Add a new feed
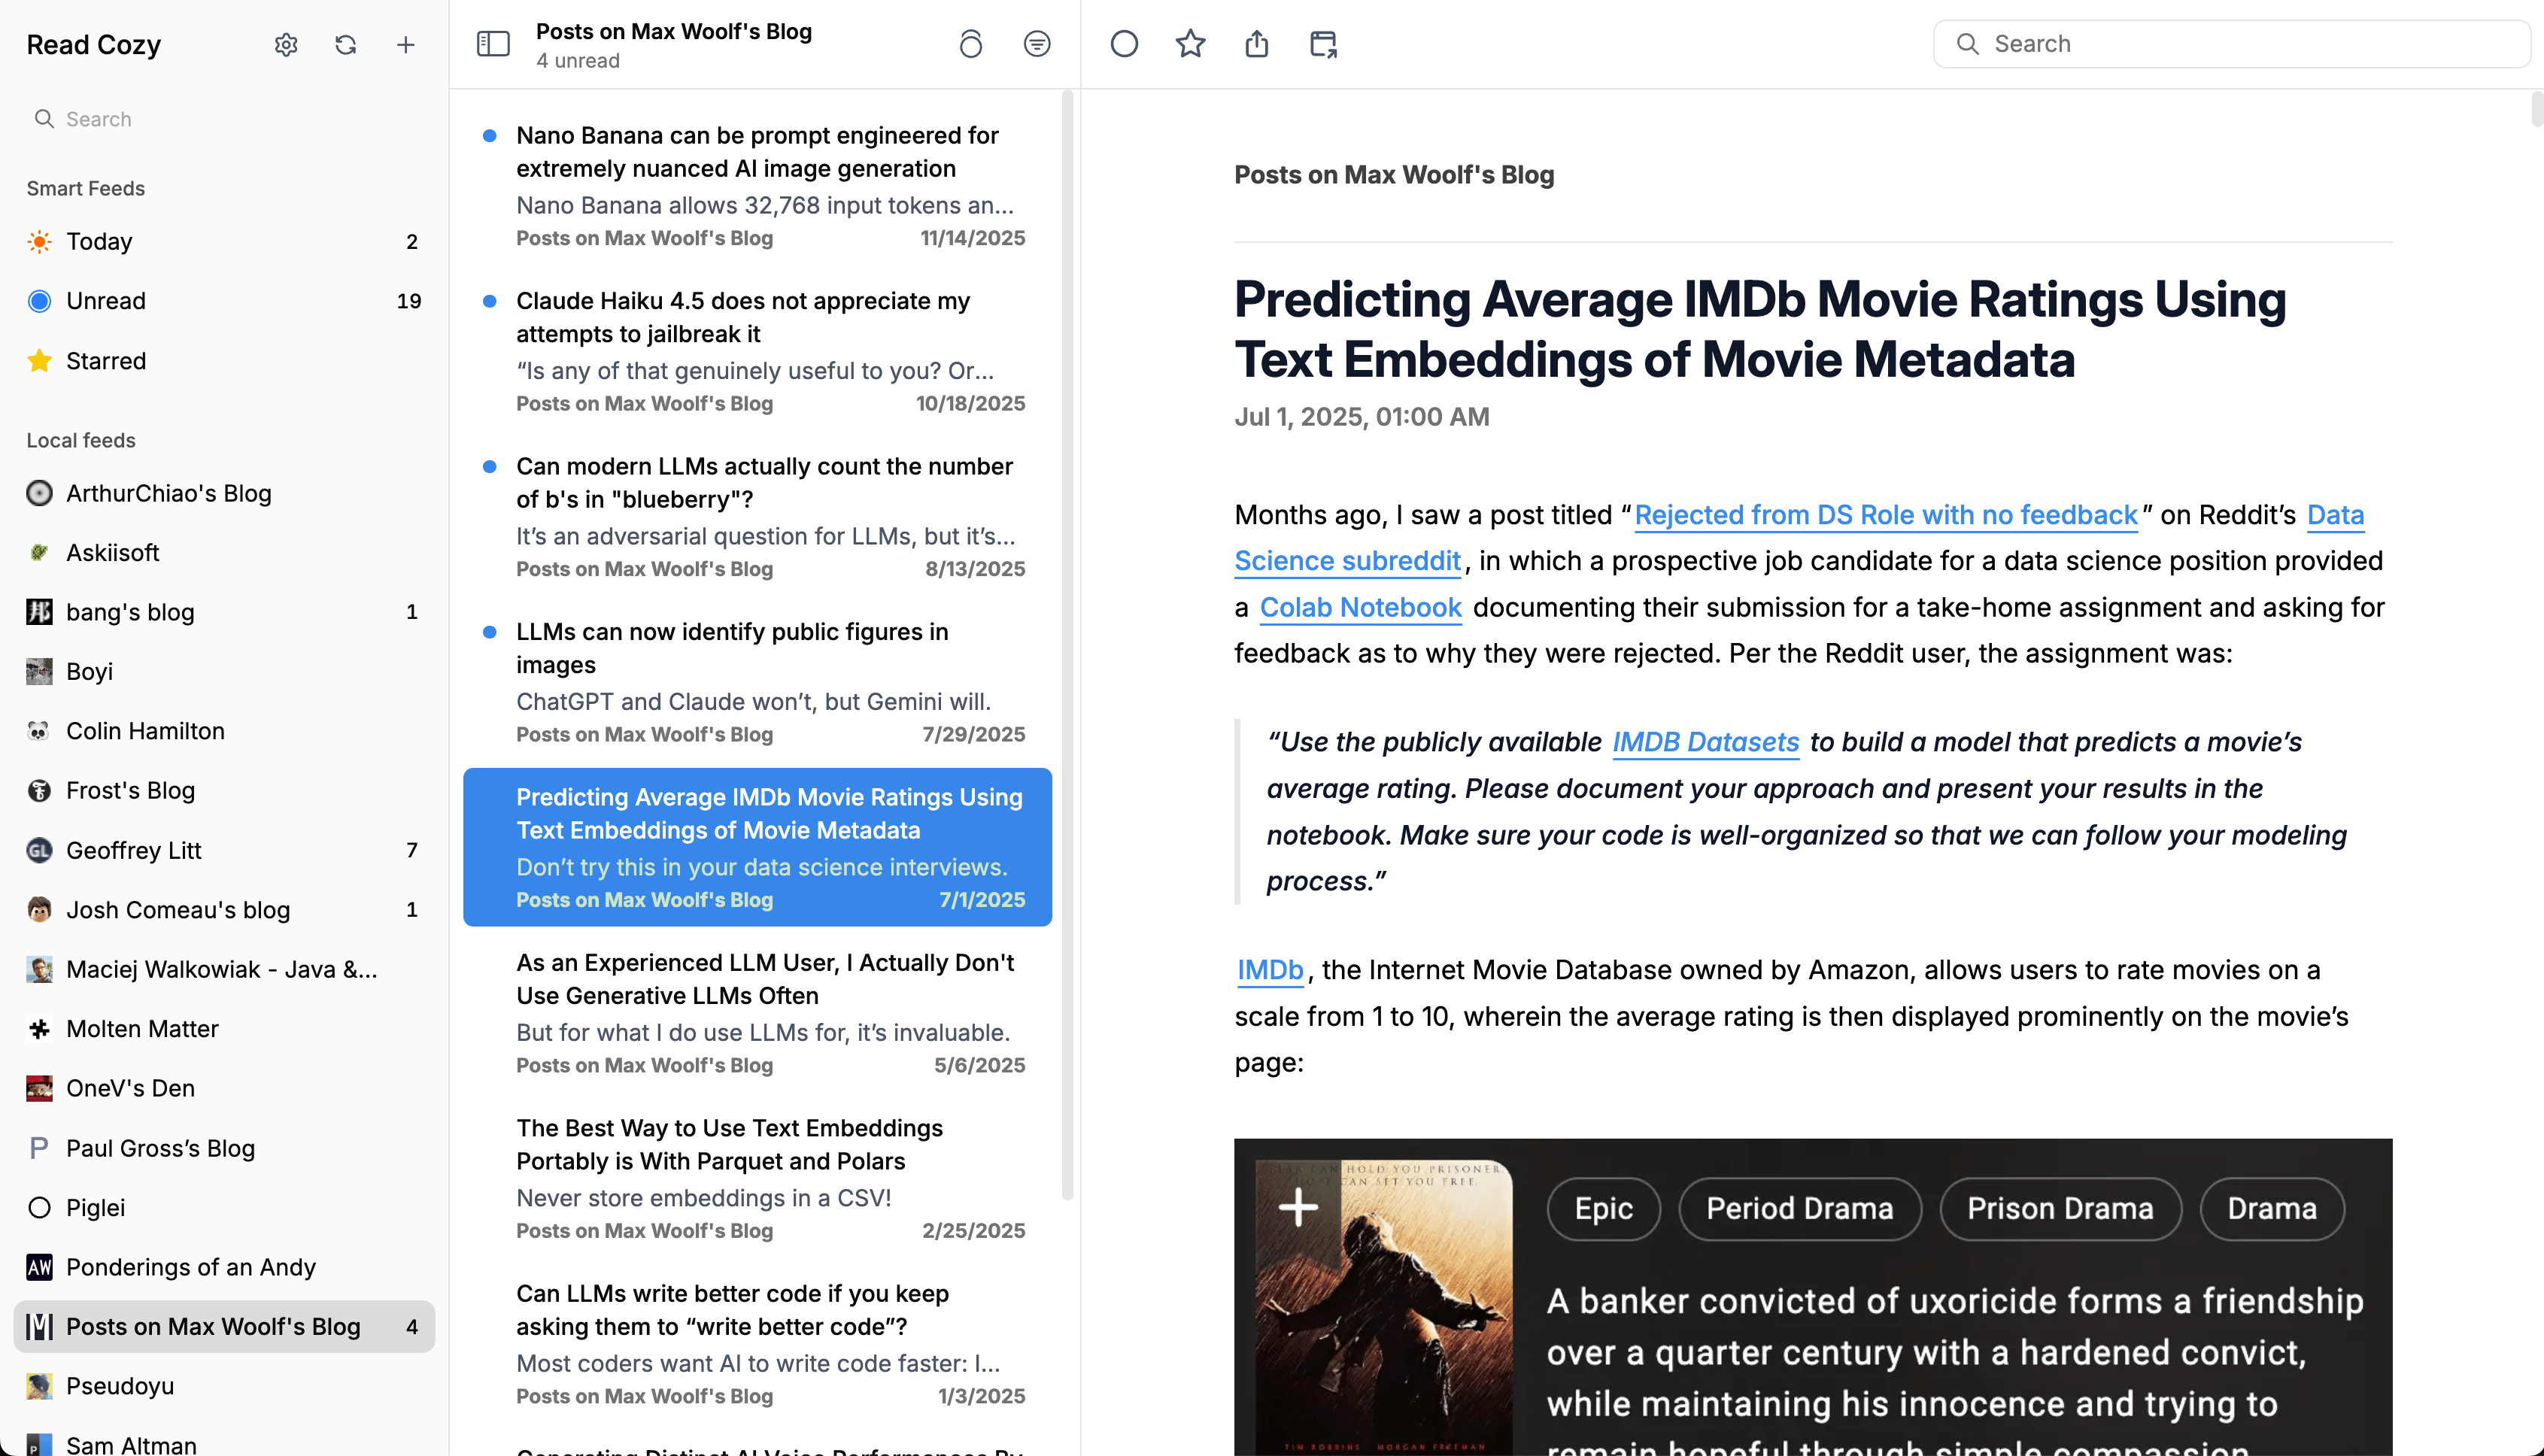The width and height of the screenshot is (2544, 1456). [406, 44]
